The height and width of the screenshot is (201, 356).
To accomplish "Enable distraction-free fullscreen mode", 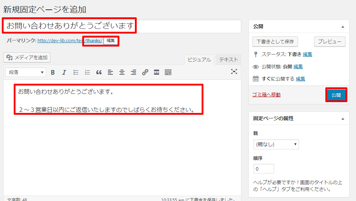I will [x=234, y=71].
